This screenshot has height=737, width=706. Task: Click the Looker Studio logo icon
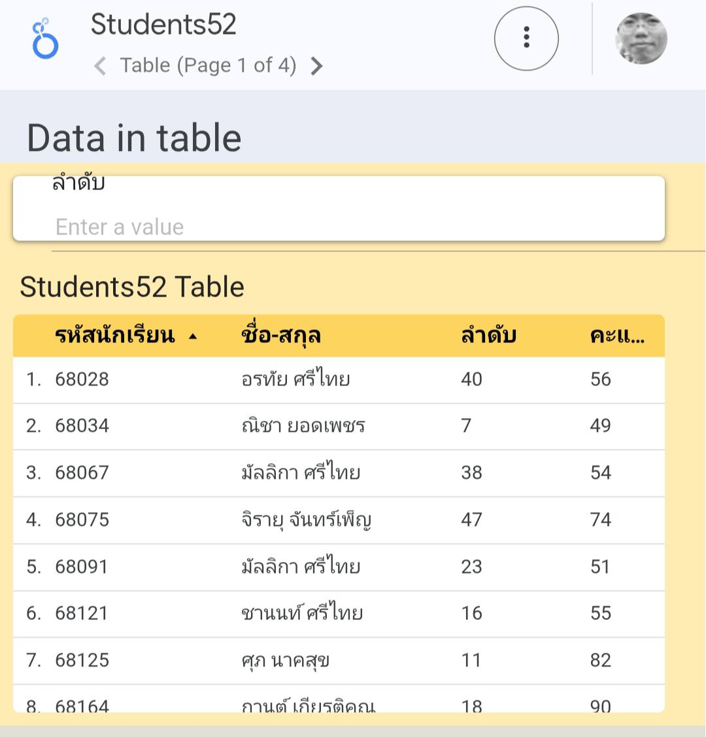point(45,39)
